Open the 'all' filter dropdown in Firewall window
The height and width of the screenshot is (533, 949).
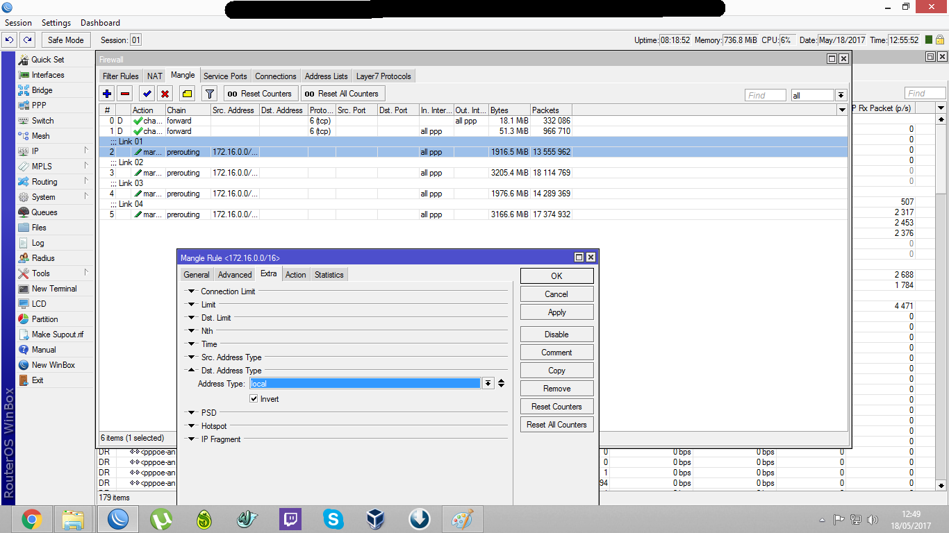(841, 95)
